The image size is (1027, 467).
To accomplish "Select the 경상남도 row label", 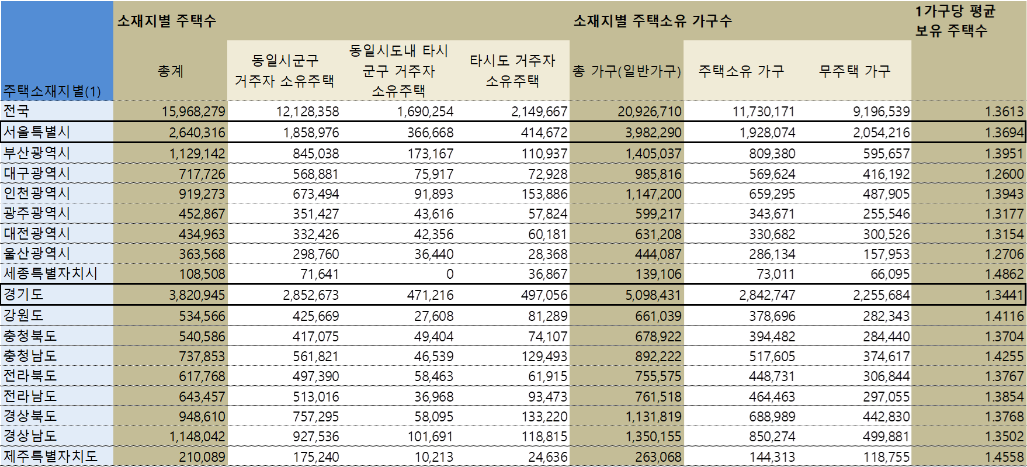I will click(57, 436).
